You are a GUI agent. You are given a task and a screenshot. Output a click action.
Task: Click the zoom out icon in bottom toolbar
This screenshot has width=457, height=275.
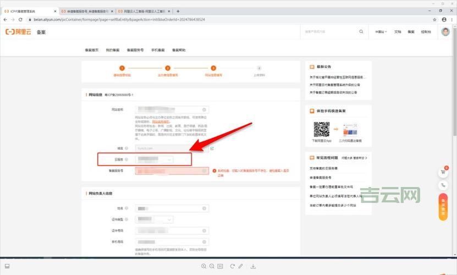point(212,266)
